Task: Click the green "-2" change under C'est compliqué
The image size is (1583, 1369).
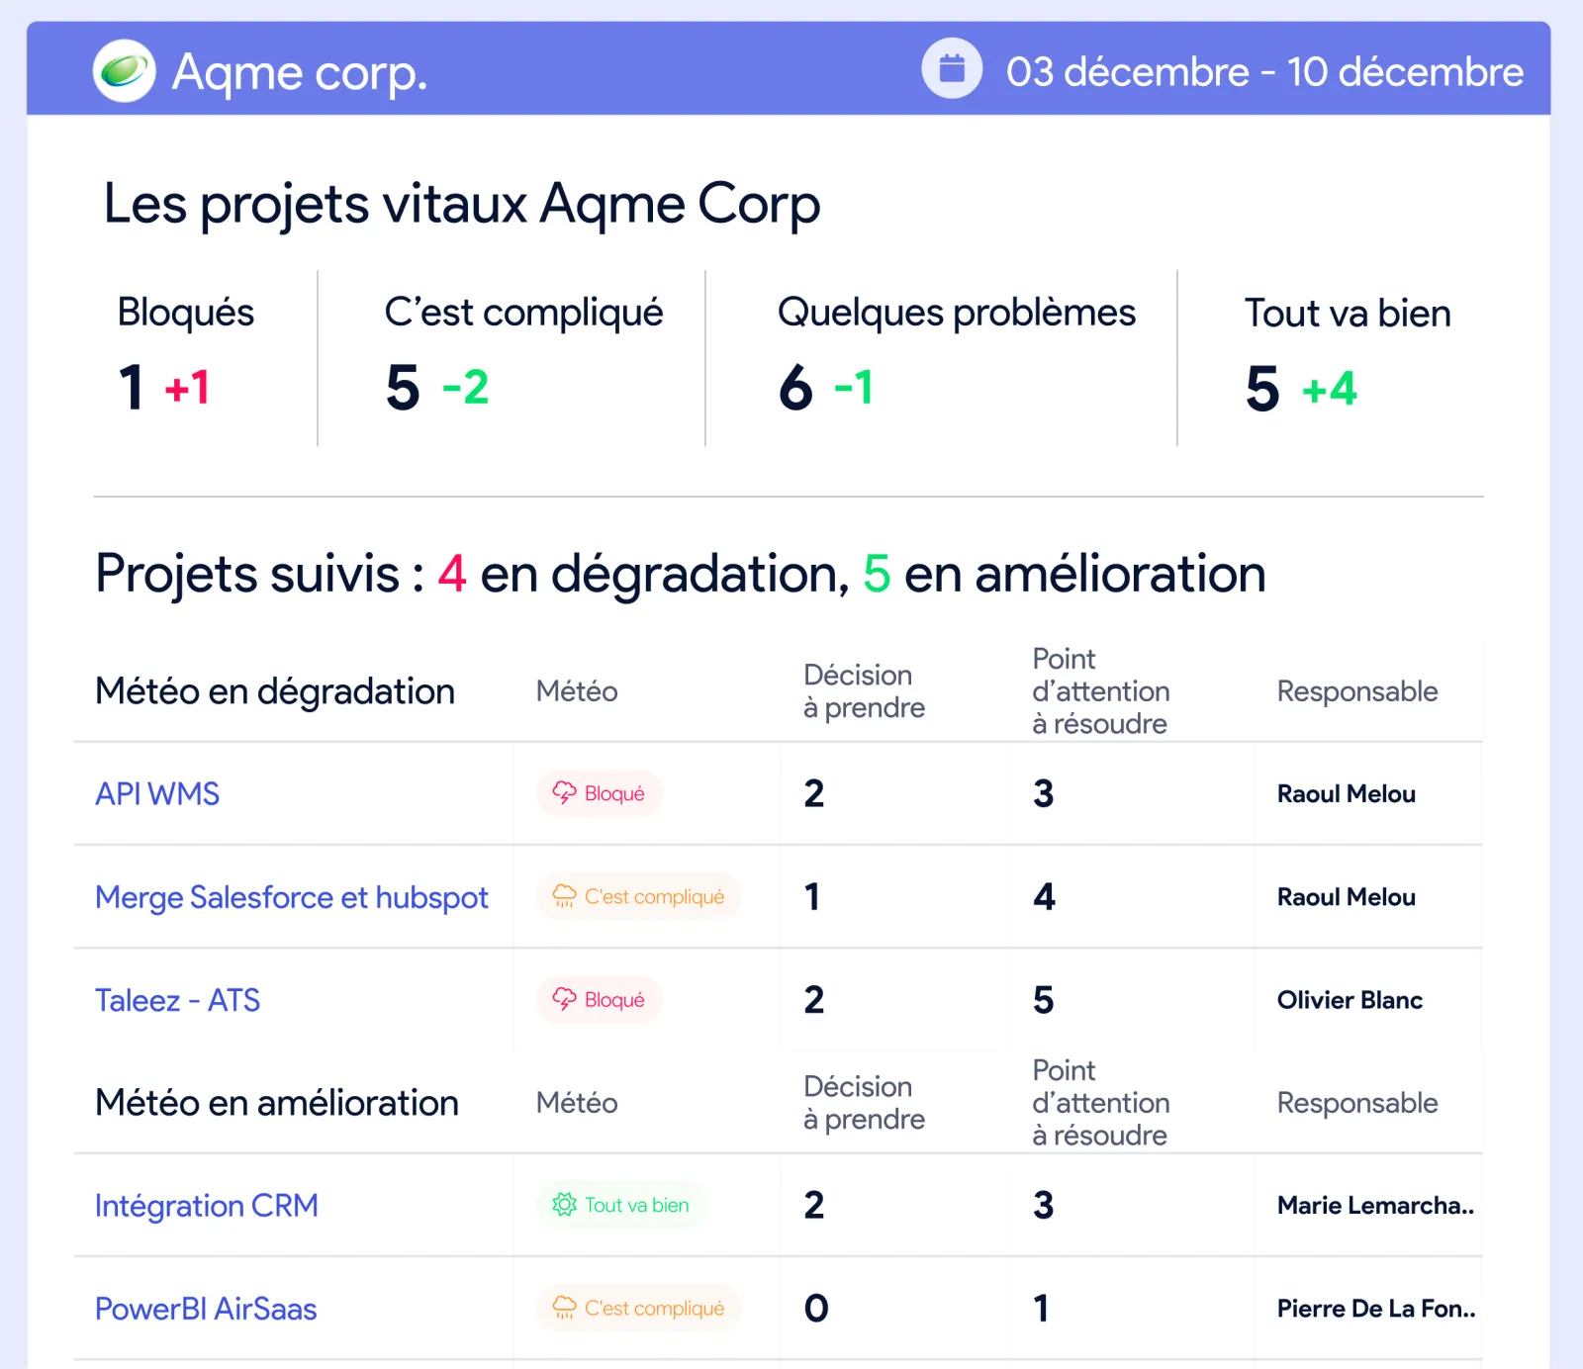Action: (466, 387)
